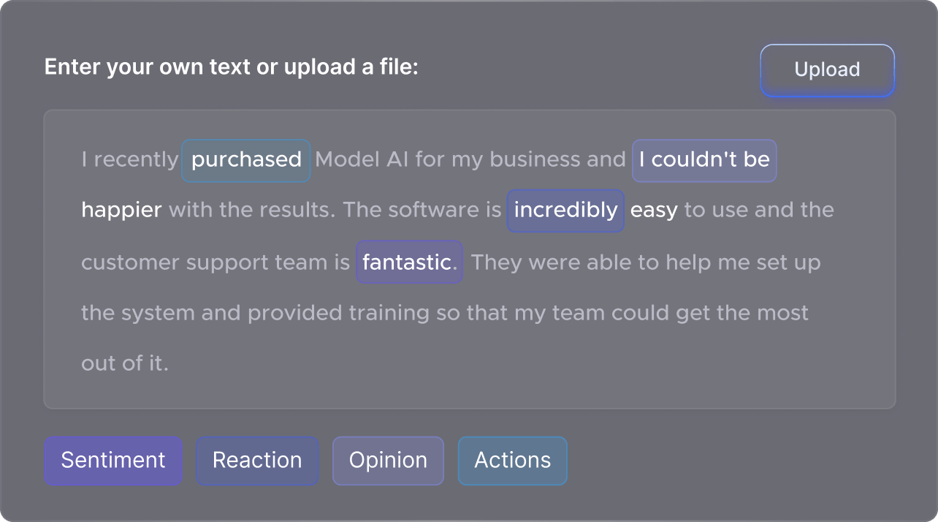Click the Upload button
Screen dimensions: 938x522
826,69
